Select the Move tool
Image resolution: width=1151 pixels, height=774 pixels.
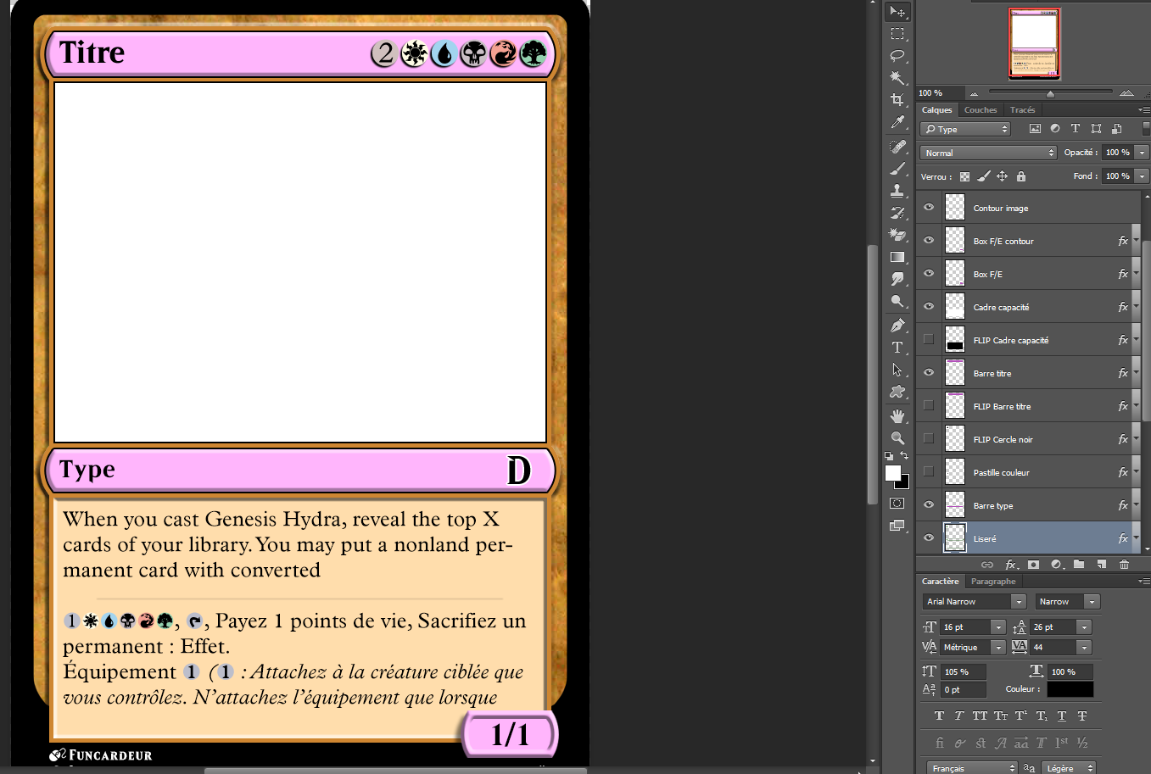(x=897, y=12)
